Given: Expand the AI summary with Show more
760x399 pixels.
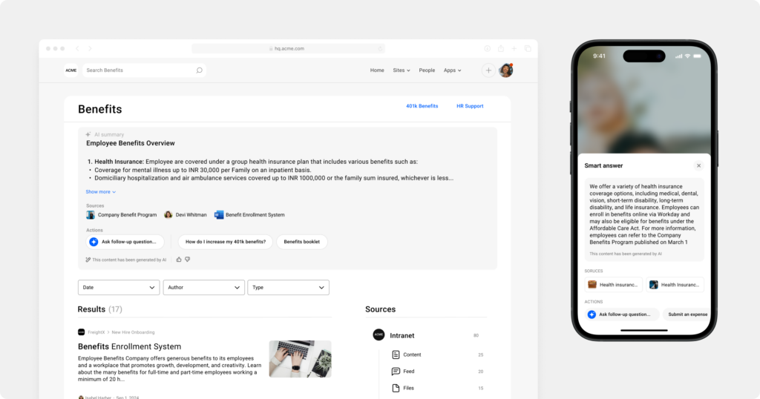Looking at the screenshot, I should pos(100,192).
